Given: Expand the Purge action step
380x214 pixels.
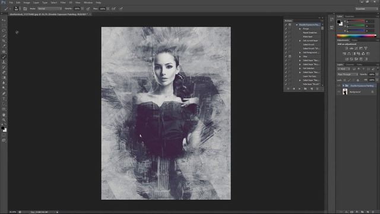Looking at the screenshot, I should point(300,29).
